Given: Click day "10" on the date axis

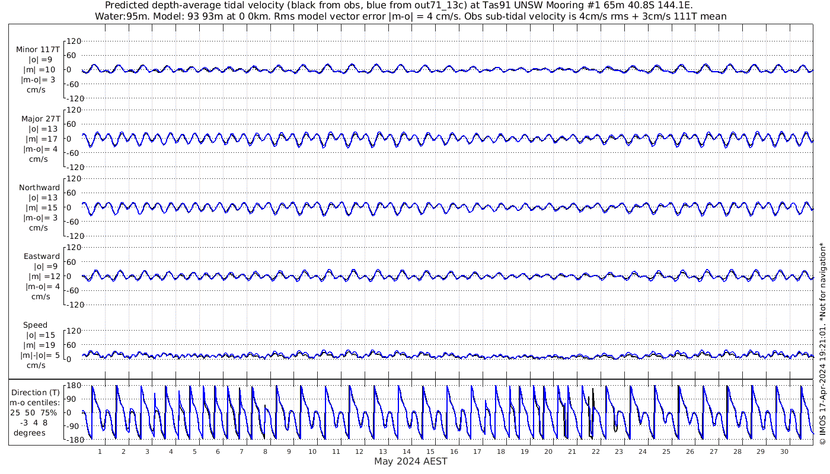Looking at the screenshot, I should coord(312,451).
